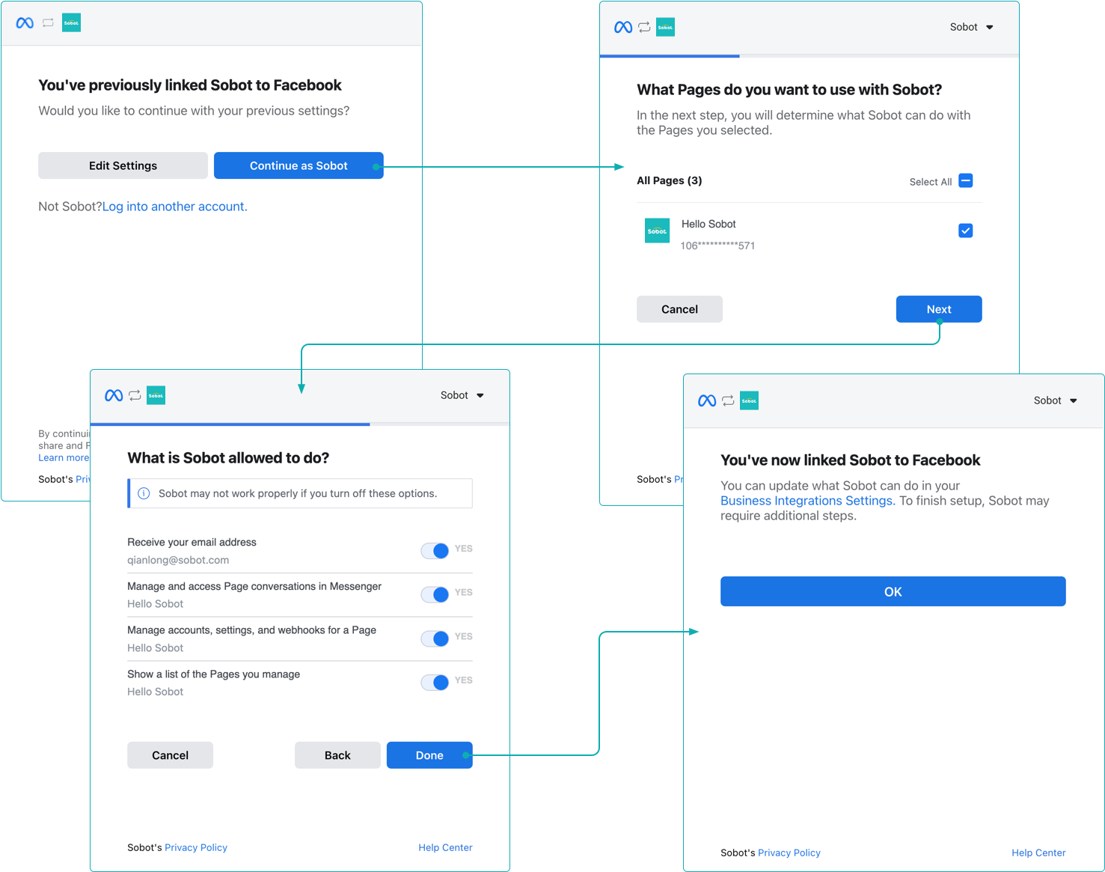Click Cancel in the Pages selection dialog
The height and width of the screenshot is (872, 1105).
[x=679, y=309]
